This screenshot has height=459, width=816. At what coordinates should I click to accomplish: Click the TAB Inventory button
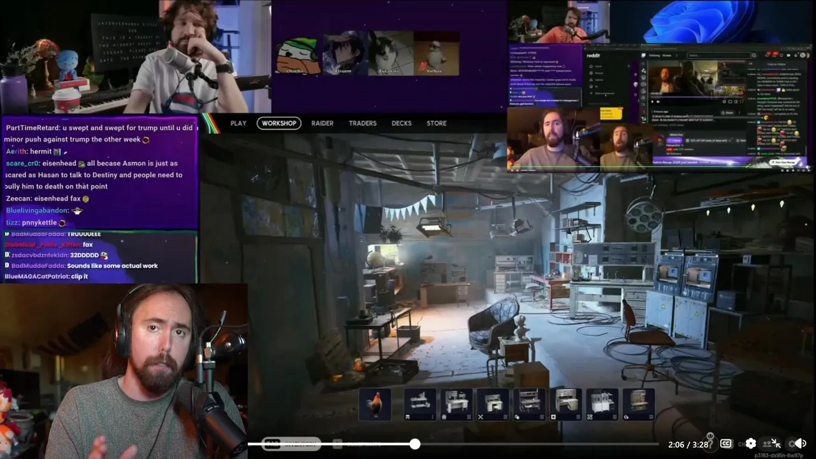point(291,444)
